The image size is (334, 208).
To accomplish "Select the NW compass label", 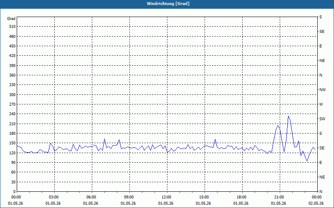I will click(322, 90).
